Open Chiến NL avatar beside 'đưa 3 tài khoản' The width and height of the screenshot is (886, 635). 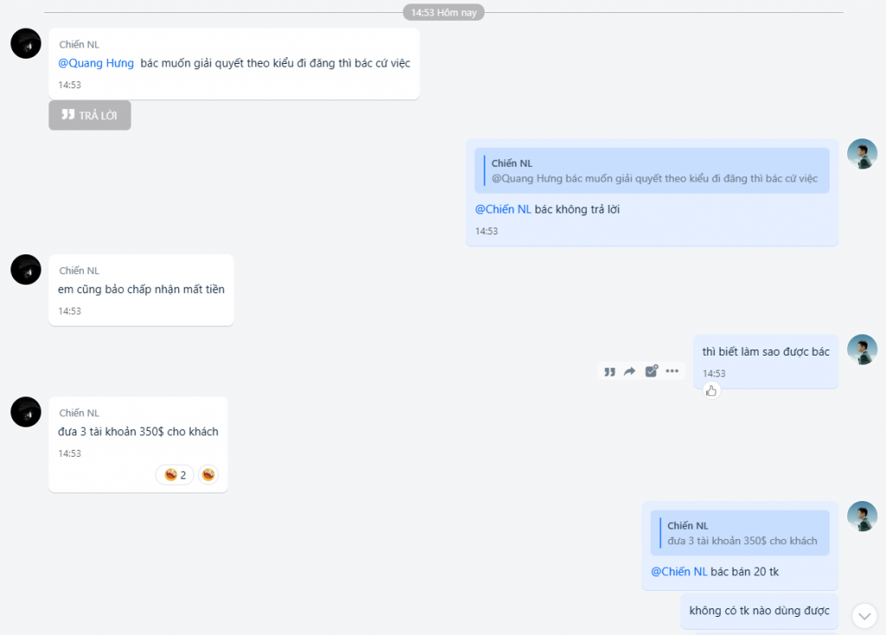26,412
